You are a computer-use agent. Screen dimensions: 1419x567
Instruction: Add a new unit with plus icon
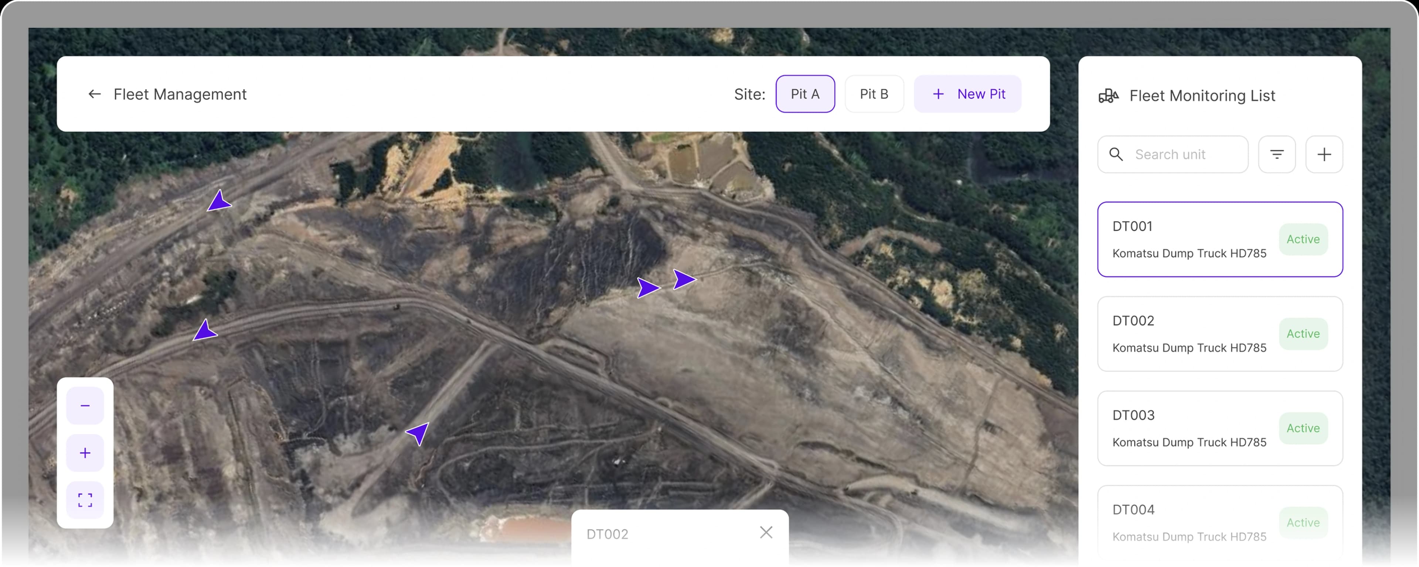[1324, 155]
